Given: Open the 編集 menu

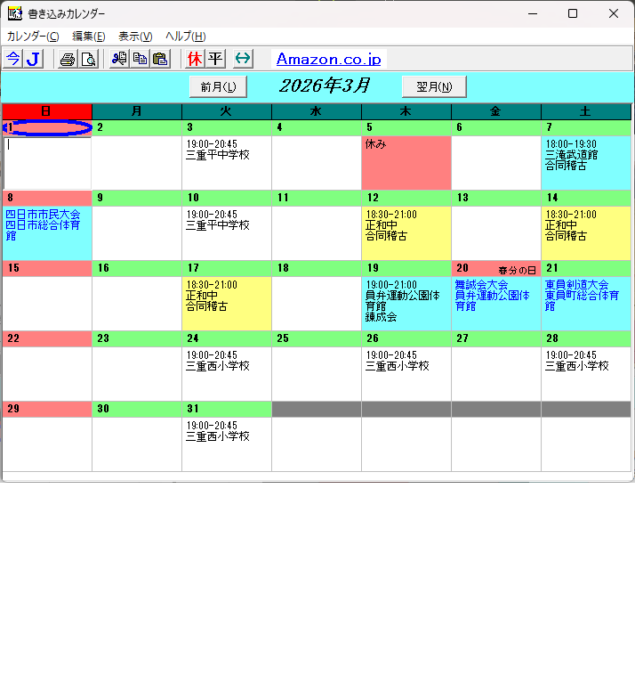Looking at the screenshot, I should (x=88, y=37).
